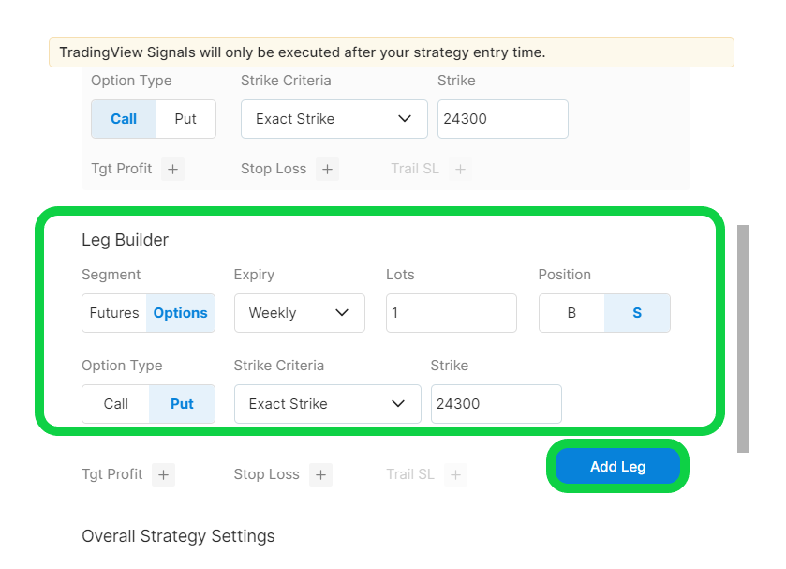Select Call option type in upper leg
786x569 pixels.
pyautogui.click(x=124, y=119)
